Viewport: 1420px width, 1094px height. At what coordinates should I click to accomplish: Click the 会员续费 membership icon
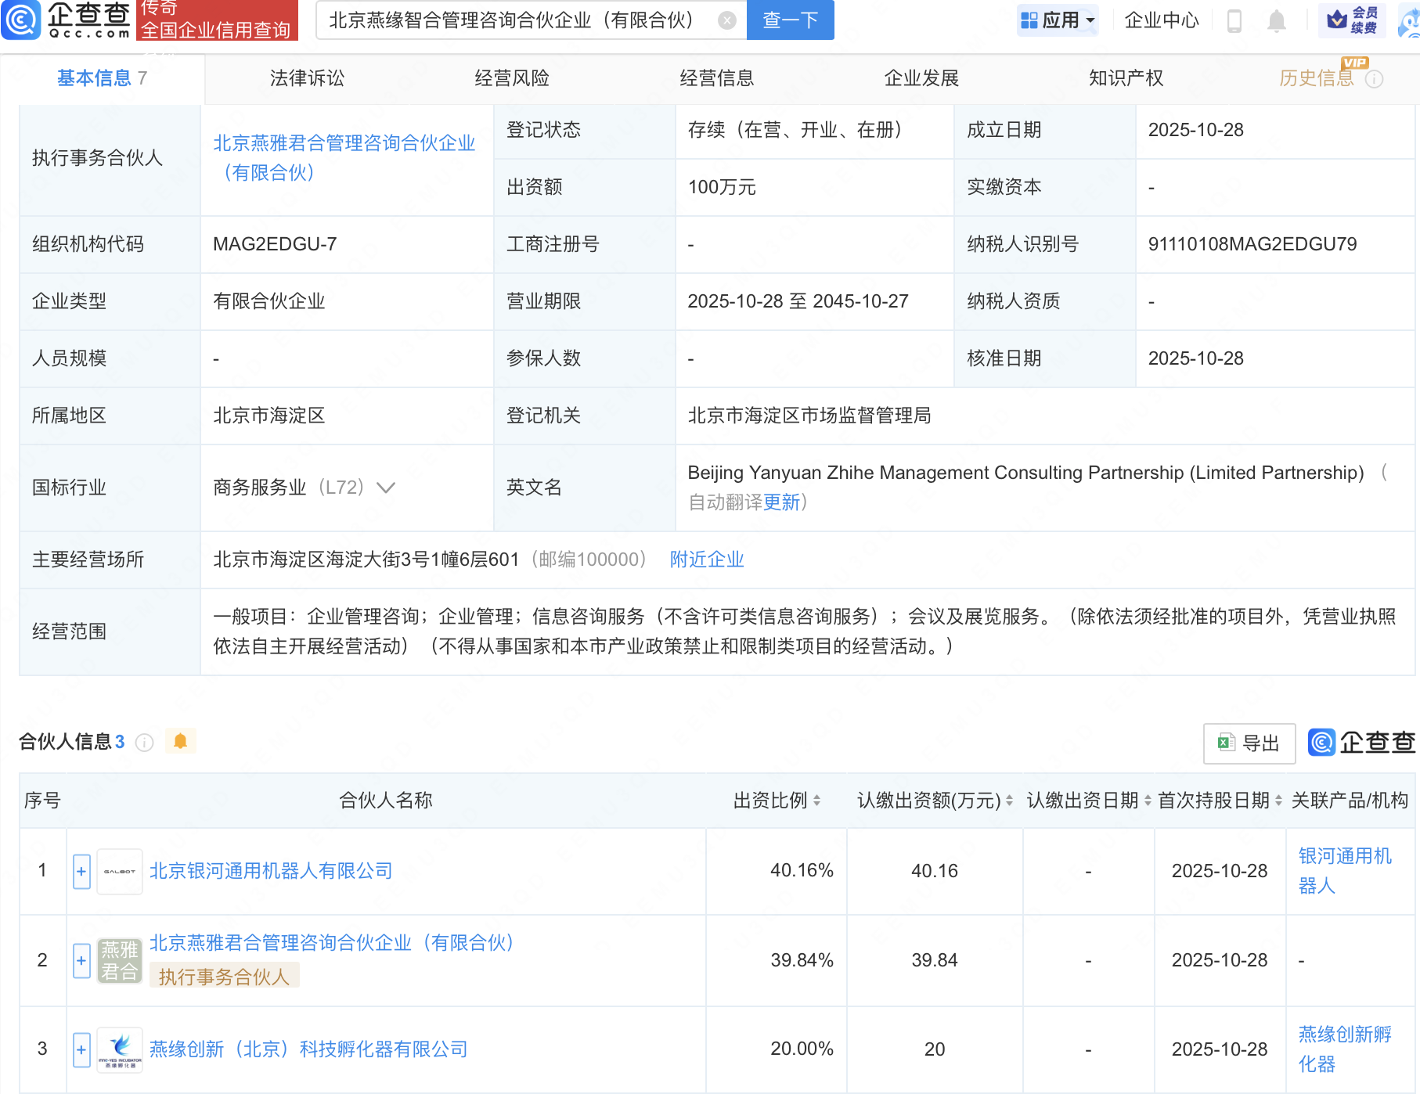click(x=1352, y=21)
